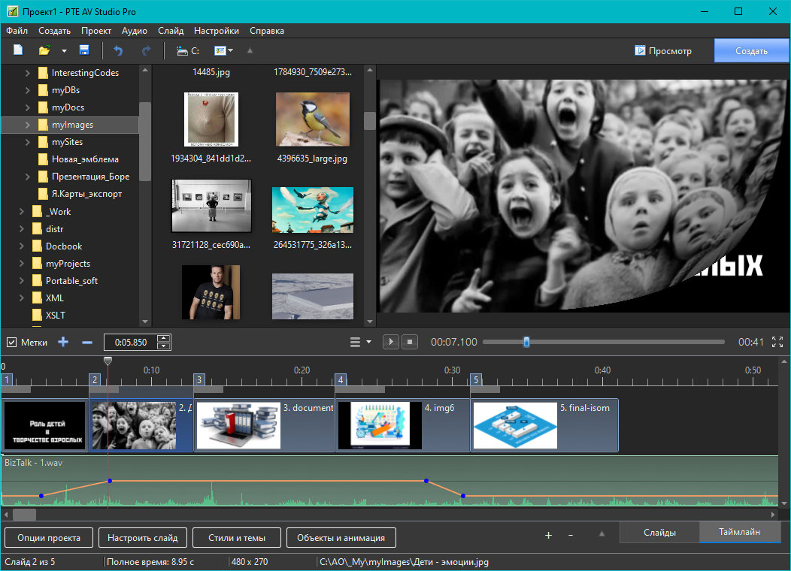This screenshot has height=571, width=791.
Task: Select the myImages folder icon
Action: 43,125
